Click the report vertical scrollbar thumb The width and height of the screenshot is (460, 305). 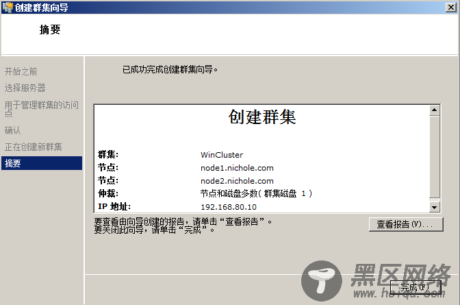pyautogui.click(x=434, y=157)
